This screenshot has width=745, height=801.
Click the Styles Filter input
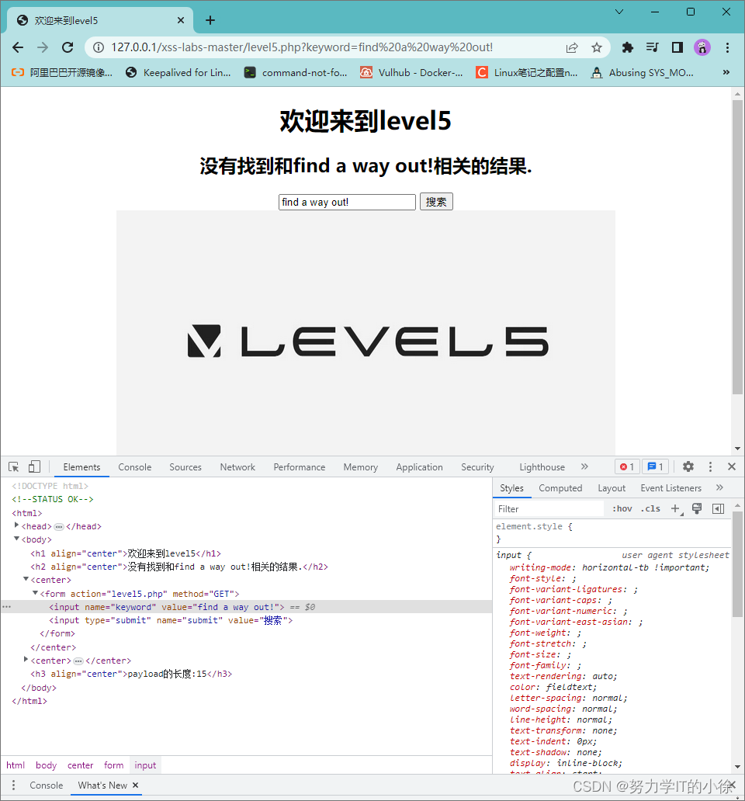coord(549,509)
